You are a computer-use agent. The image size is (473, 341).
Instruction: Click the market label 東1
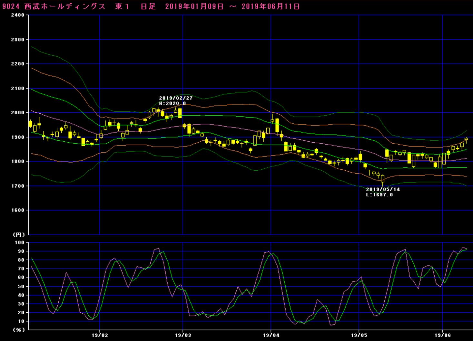click(x=122, y=6)
